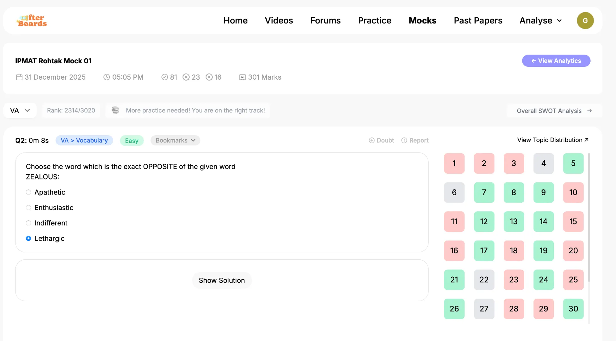
Task: Select the Enthusiastic option
Action: click(29, 207)
